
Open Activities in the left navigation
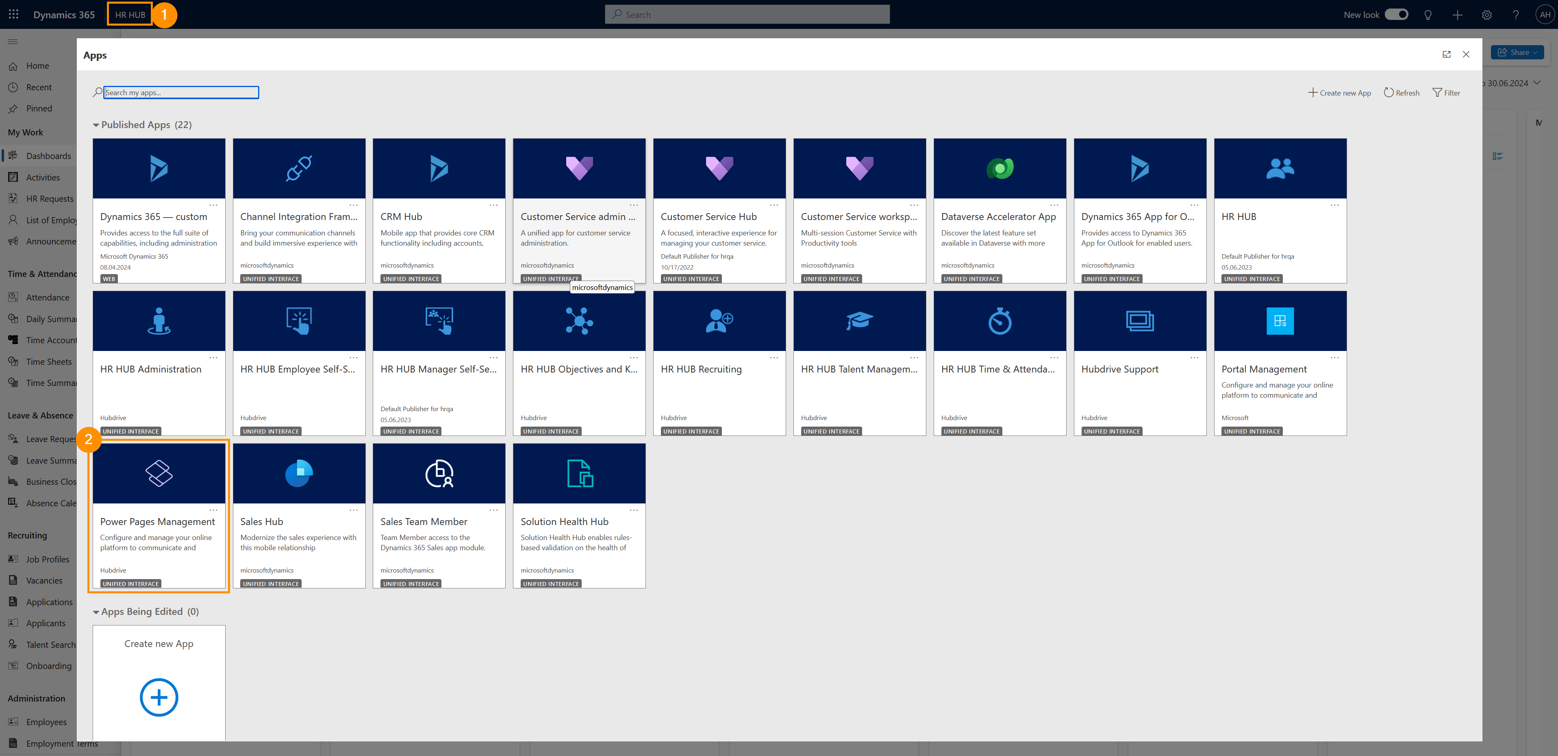click(x=43, y=177)
